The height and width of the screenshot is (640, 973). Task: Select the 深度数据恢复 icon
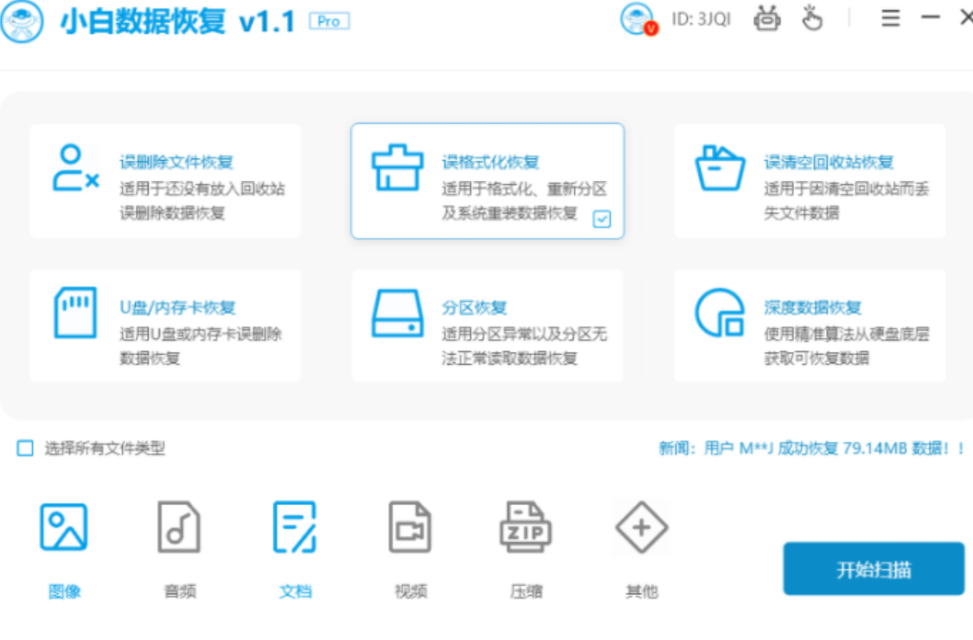coord(720,313)
